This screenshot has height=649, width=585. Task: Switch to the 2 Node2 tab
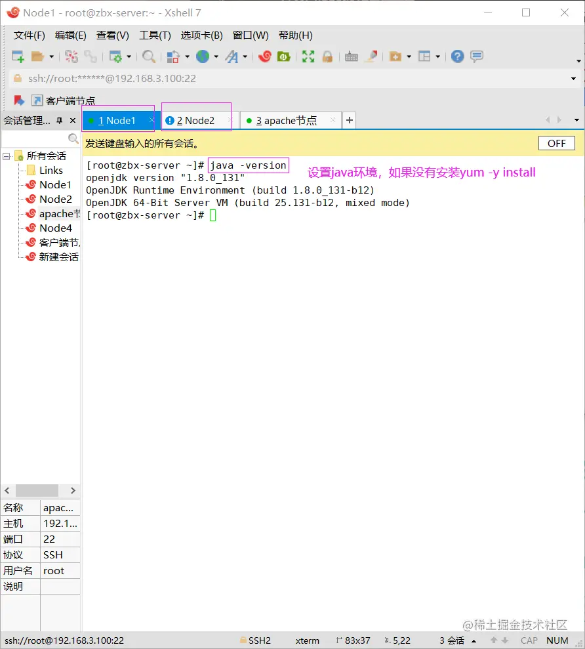(195, 121)
